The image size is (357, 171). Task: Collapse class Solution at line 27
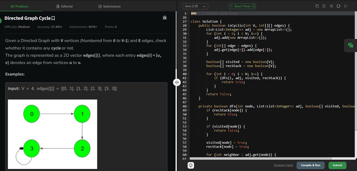point(188,22)
